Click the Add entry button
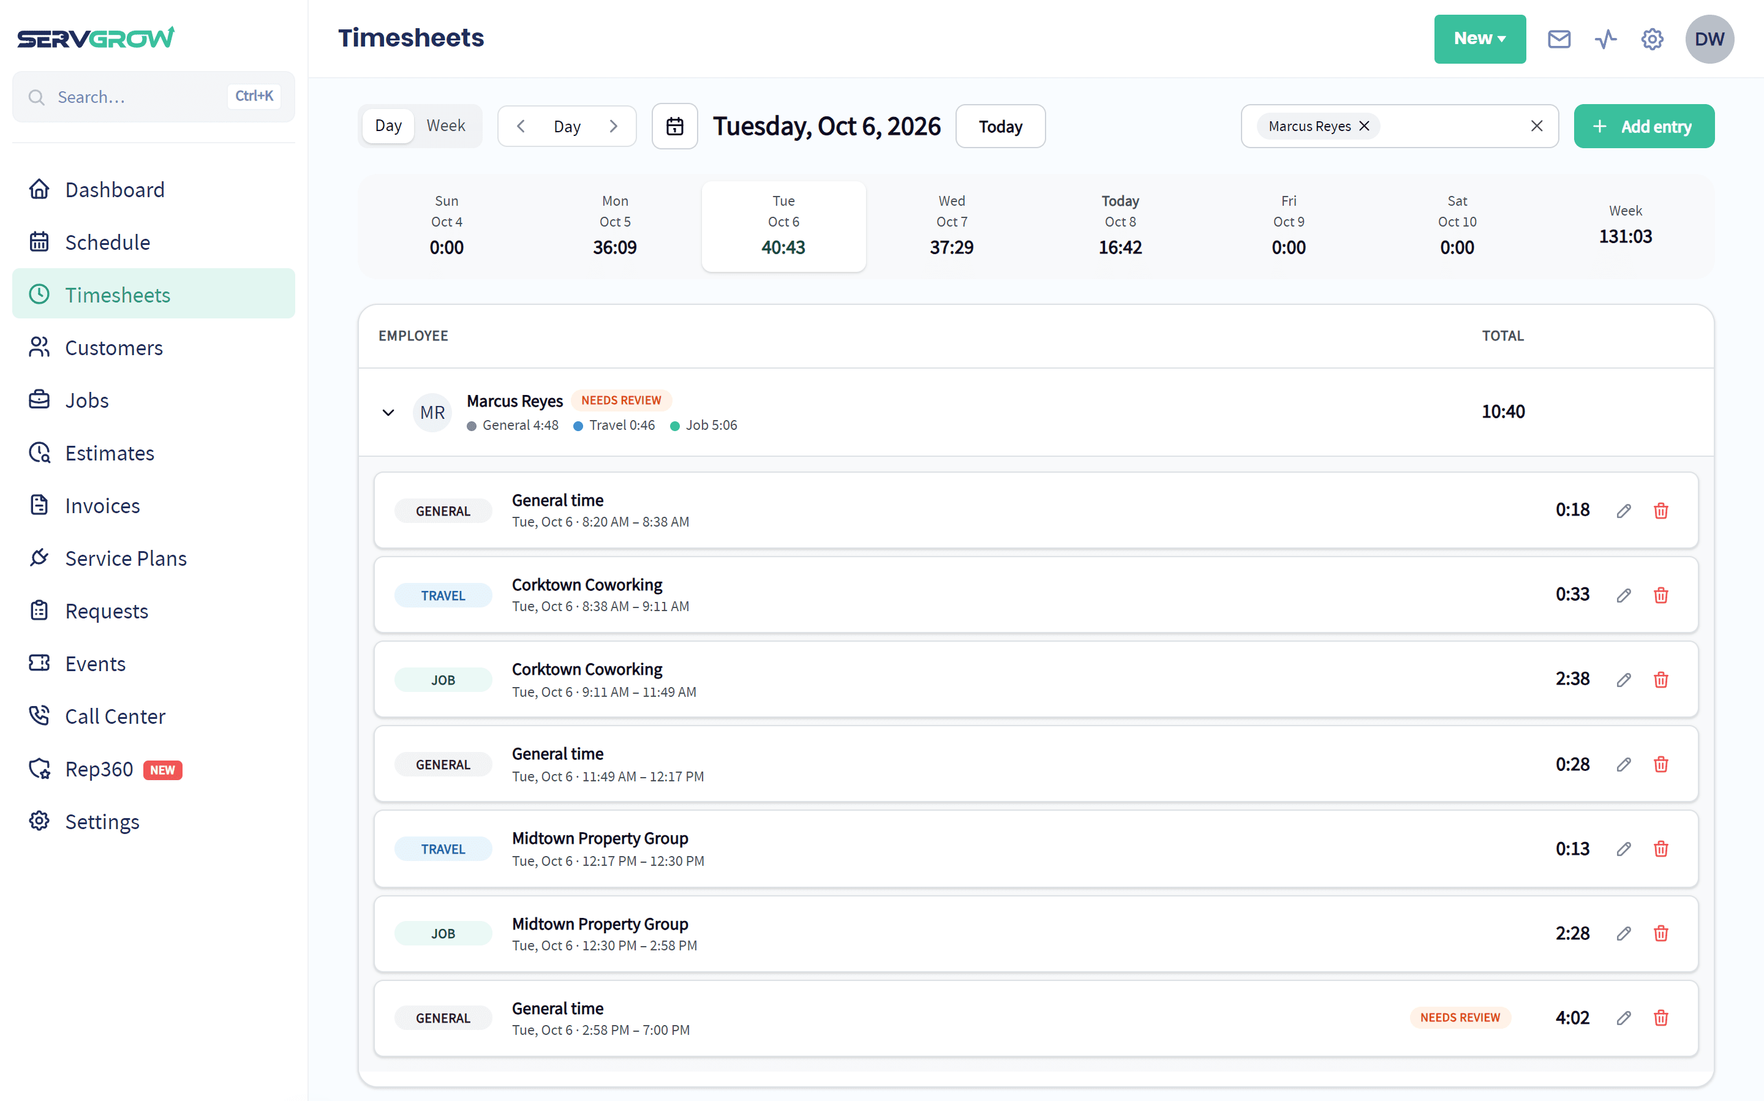Image resolution: width=1764 pixels, height=1101 pixels. point(1644,126)
